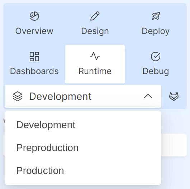Viewport: 190px width, 189px height.
Task: Click the stacked layers environment icon
Action: point(18,96)
